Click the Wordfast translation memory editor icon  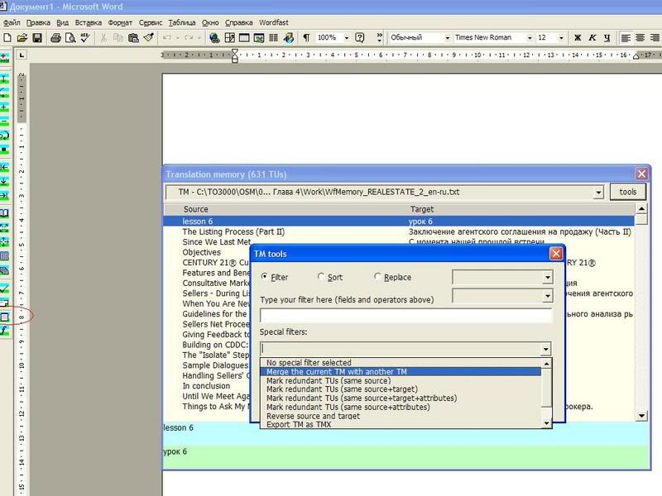5,317
